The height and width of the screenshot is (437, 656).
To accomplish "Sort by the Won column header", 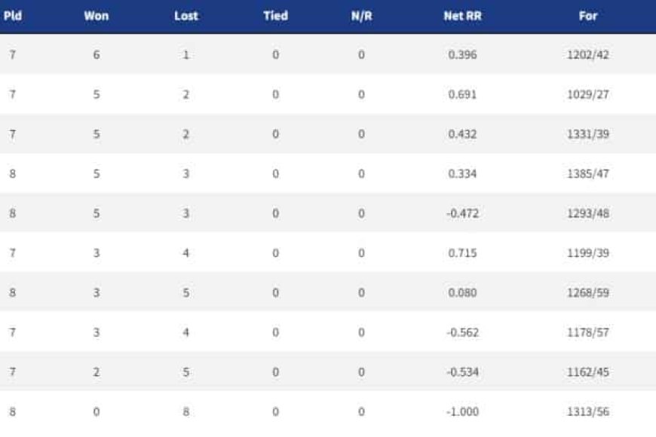I will [97, 16].
